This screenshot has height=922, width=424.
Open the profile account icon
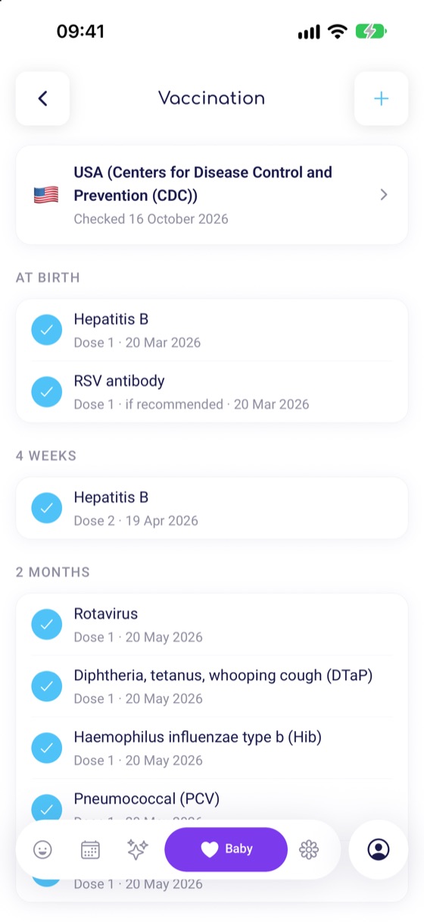click(379, 849)
